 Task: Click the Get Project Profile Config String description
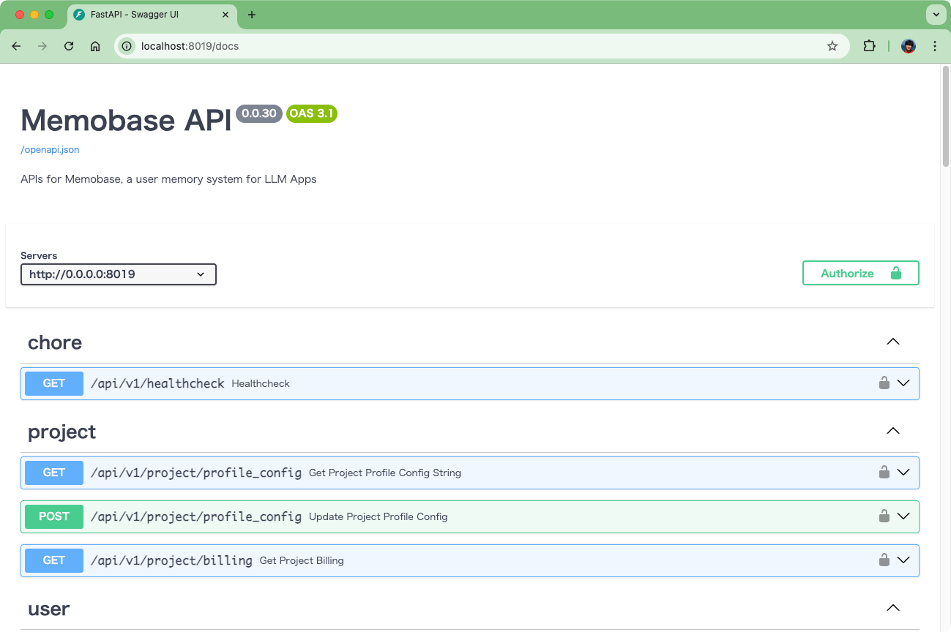tap(385, 473)
